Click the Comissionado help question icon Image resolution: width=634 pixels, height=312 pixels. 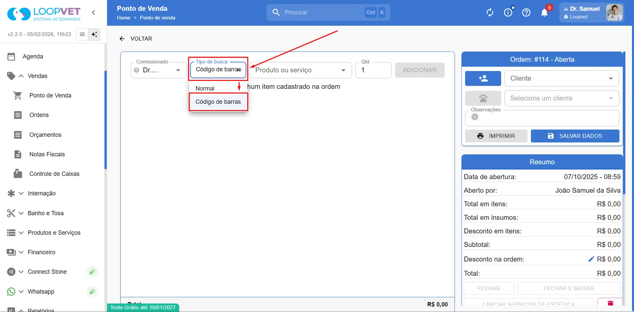point(136,70)
